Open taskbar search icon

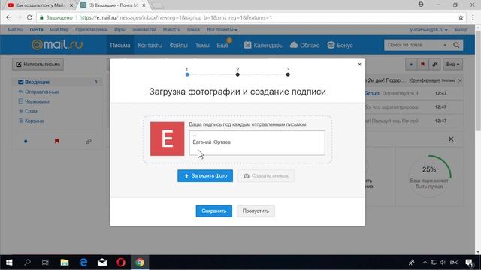point(27,262)
